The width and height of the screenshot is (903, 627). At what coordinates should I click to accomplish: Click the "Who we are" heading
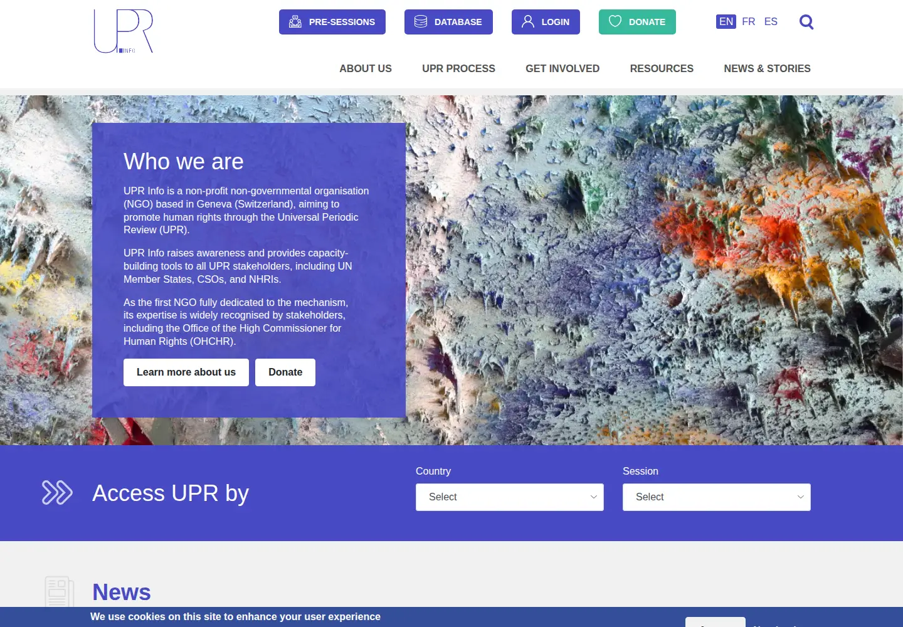(x=184, y=162)
